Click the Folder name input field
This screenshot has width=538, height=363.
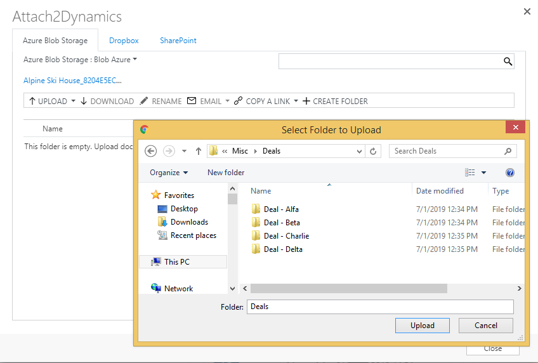[x=380, y=307]
